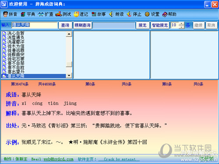Click the idiom list scroll-down arrow
The image size is (219, 164).
point(69,75)
